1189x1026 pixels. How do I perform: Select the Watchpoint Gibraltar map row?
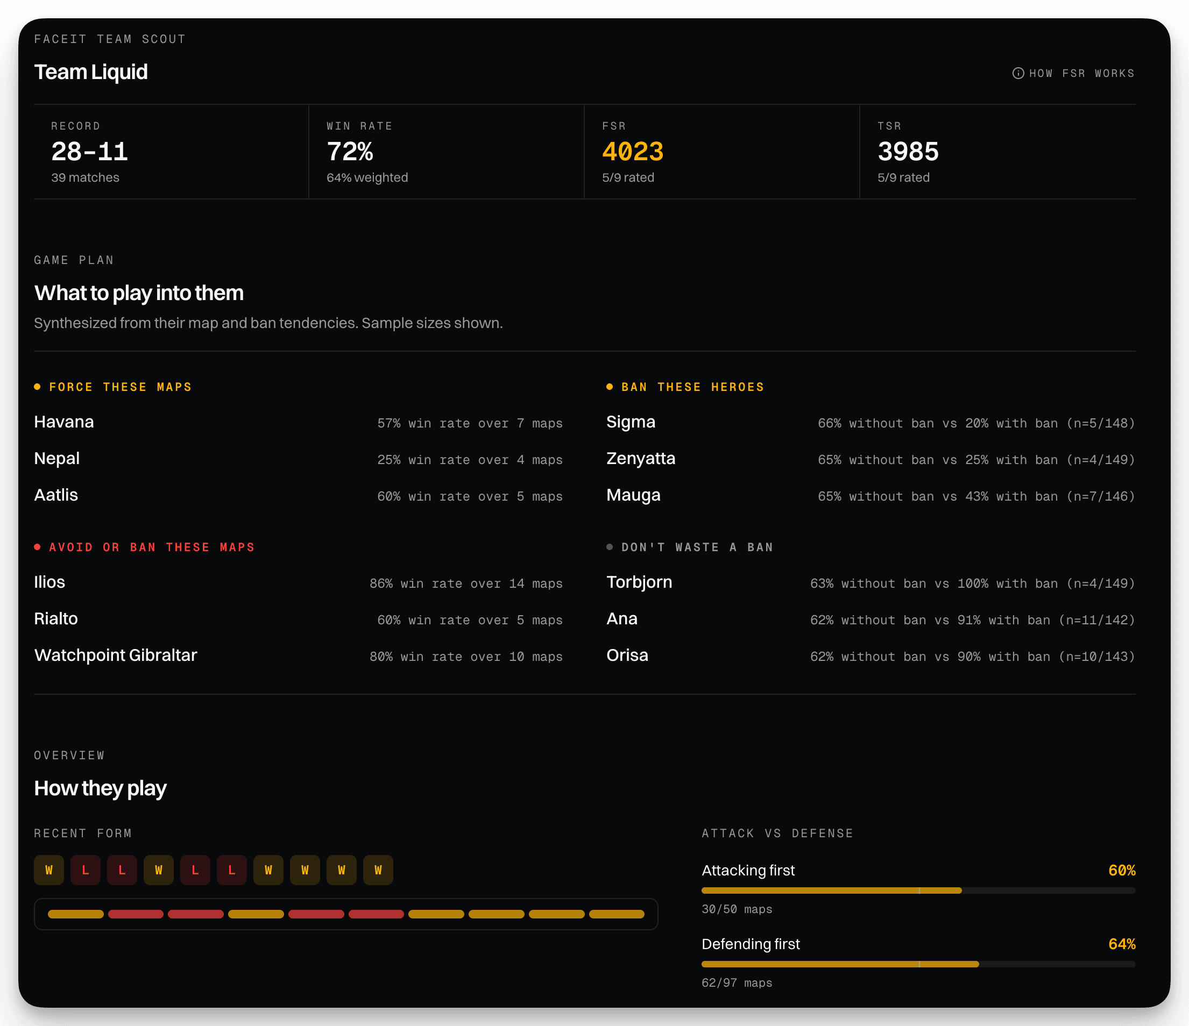[x=299, y=656]
